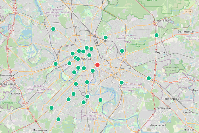
Task: Click the Люберцы city label
Action: point(172,99)
